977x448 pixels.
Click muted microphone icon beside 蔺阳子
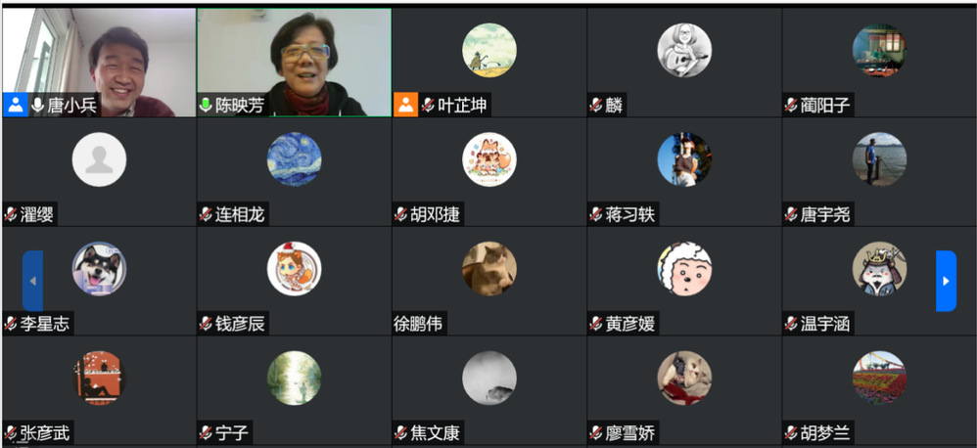pyautogui.click(x=791, y=106)
